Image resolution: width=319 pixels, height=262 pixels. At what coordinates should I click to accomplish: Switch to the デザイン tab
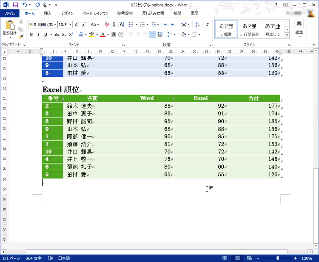67,14
